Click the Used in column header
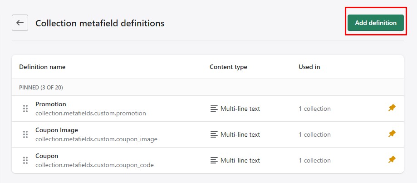417x183 pixels. pyautogui.click(x=309, y=67)
